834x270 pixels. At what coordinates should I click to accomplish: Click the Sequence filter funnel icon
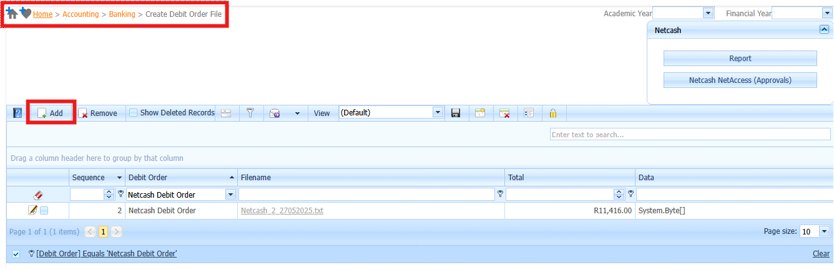tap(121, 194)
